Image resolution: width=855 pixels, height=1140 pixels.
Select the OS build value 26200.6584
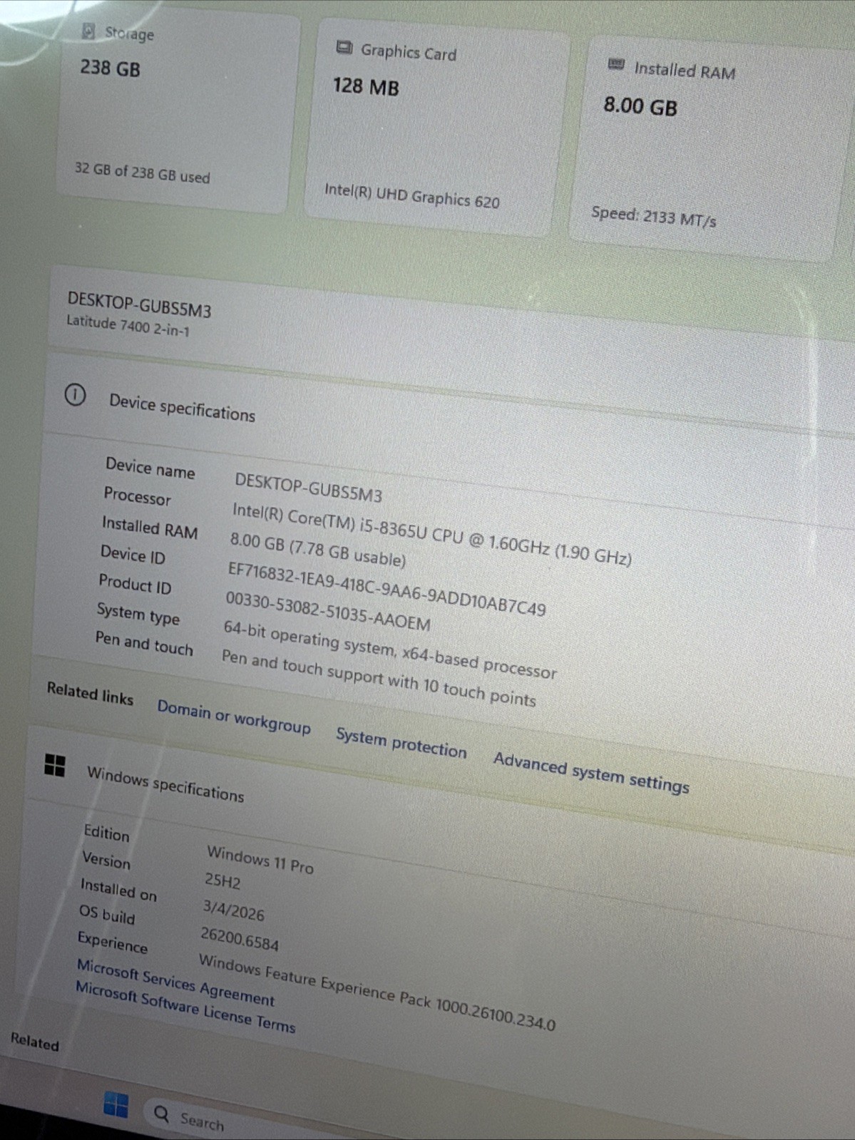pyautogui.click(x=240, y=938)
